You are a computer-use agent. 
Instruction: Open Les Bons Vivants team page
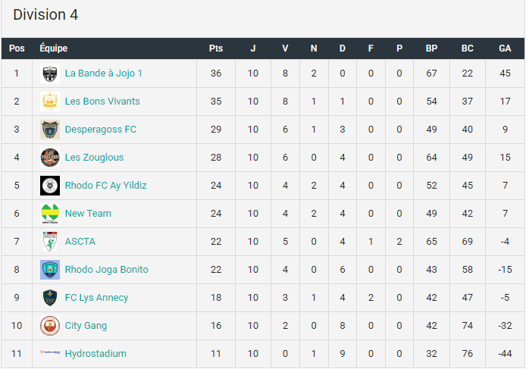tap(102, 102)
